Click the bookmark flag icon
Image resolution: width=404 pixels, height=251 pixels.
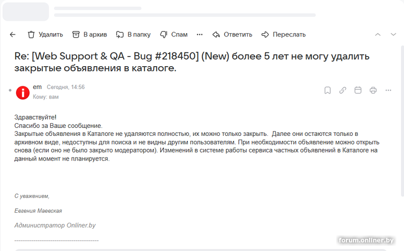click(x=327, y=90)
